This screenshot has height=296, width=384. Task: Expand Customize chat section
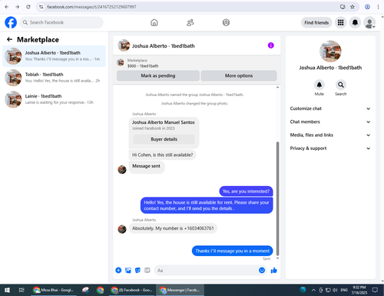click(x=330, y=108)
